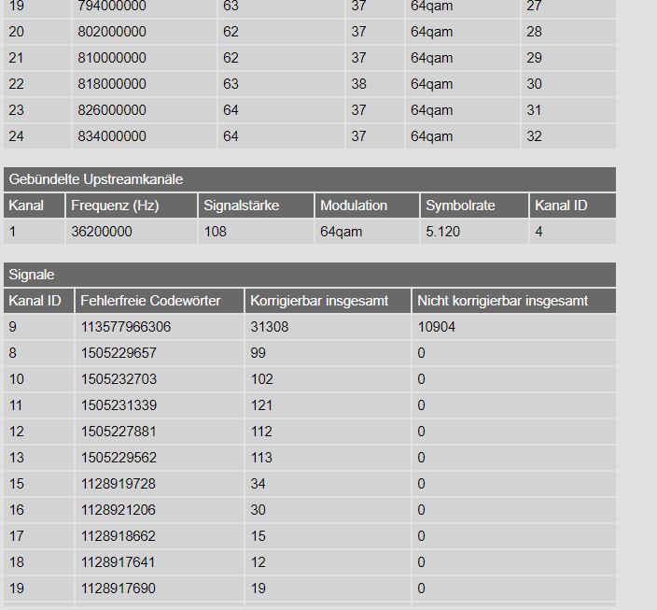Click the Signale Kanal ID column header
Image resolution: width=657 pixels, height=610 pixels.
(38, 301)
